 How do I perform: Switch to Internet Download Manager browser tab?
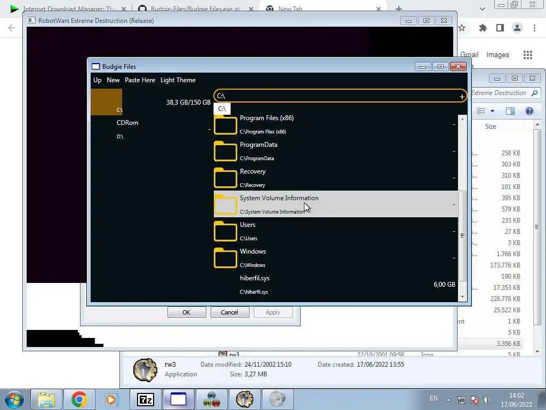[69, 9]
